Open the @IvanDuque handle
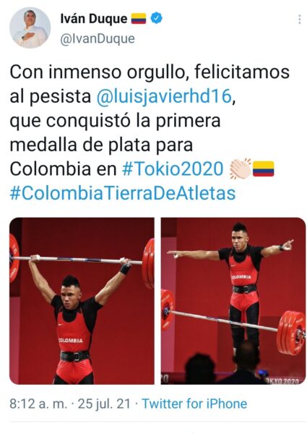 point(98,38)
